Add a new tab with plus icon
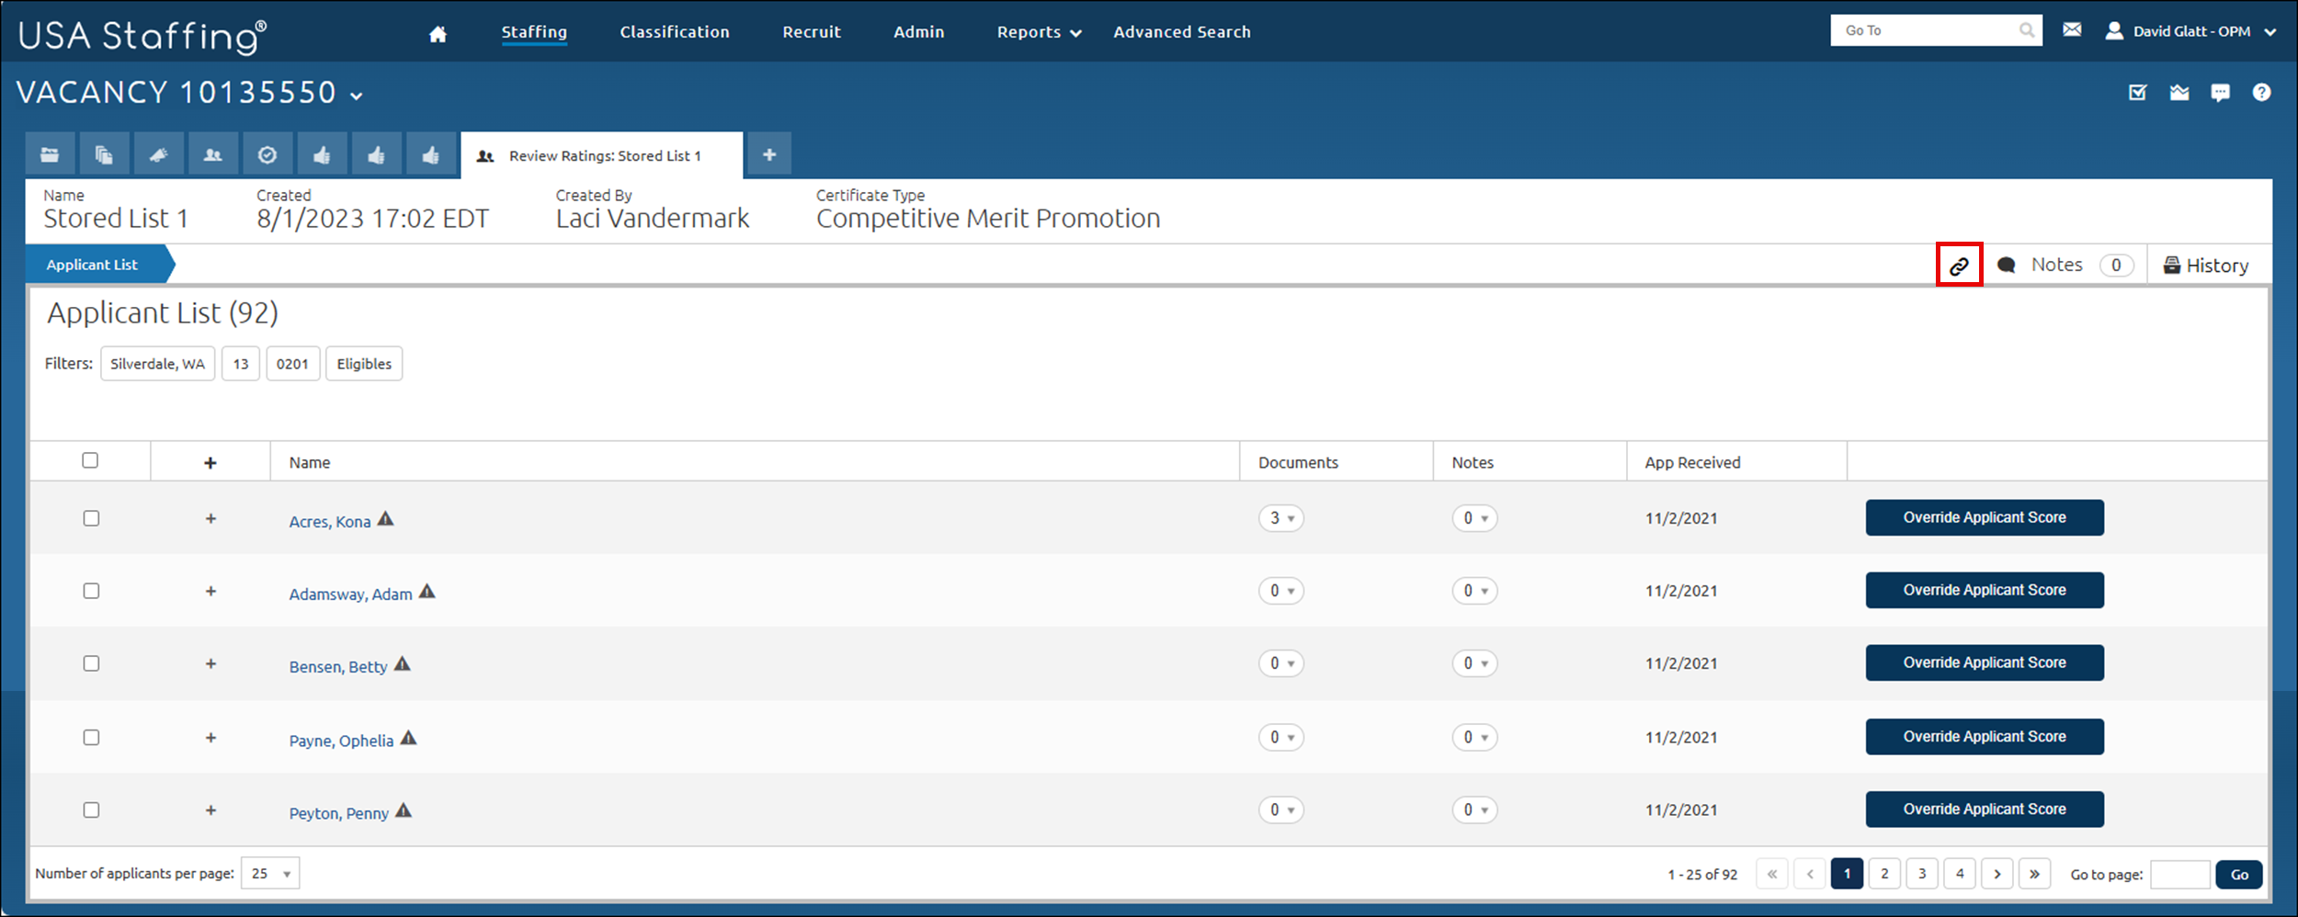The height and width of the screenshot is (917, 2298). pyautogui.click(x=769, y=154)
